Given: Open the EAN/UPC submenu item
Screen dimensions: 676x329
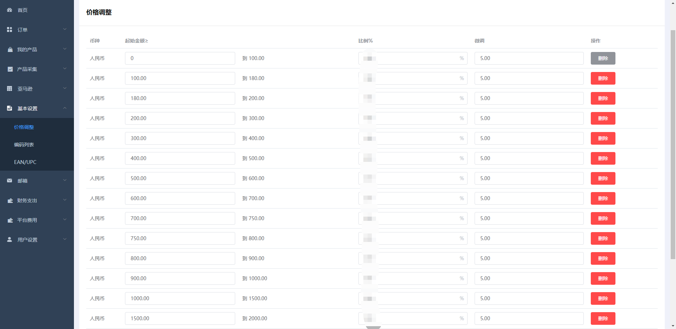Looking at the screenshot, I should [25, 162].
